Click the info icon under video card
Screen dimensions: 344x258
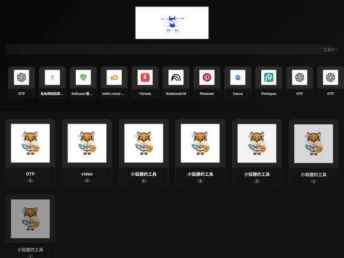[87, 180]
